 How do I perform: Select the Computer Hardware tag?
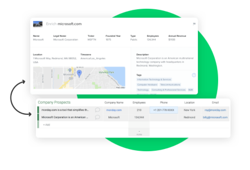coord(147,85)
